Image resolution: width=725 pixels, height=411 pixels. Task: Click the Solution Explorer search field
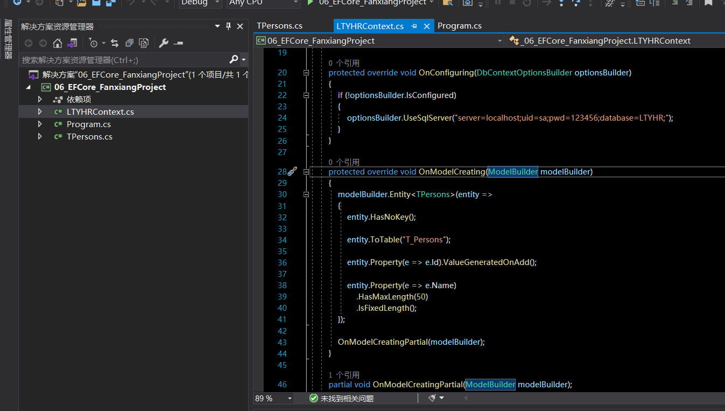tap(124, 60)
